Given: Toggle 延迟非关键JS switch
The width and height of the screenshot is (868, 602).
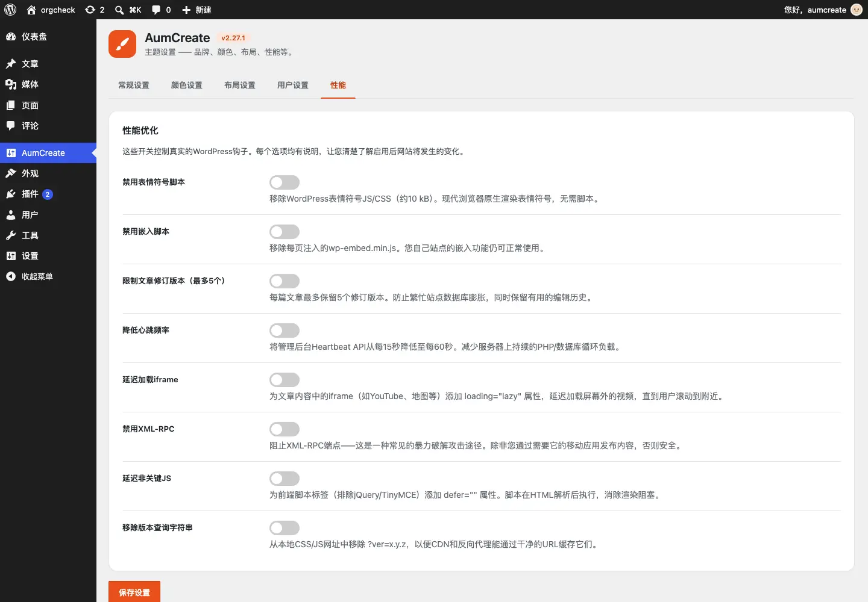Looking at the screenshot, I should click(285, 479).
